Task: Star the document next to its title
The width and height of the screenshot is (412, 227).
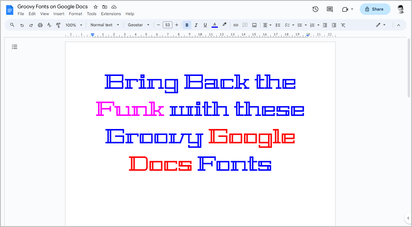Action: point(95,7)
